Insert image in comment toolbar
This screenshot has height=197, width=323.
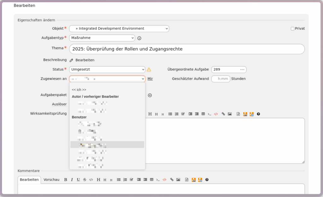coord(178,180)
